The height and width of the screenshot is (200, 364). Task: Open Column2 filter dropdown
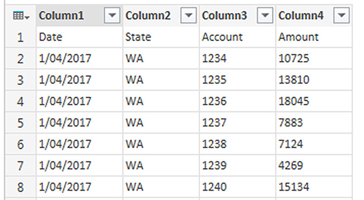(x=188, y=15)
